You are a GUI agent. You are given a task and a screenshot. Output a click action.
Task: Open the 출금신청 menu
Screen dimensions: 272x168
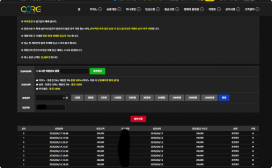tap(169, 10)
